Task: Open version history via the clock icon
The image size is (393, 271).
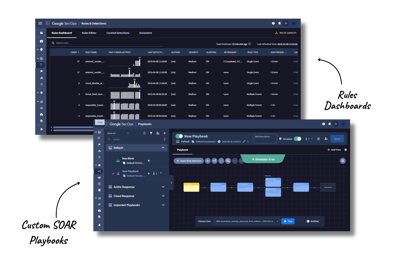Action: pyautogui.click(x=318, y=139)
